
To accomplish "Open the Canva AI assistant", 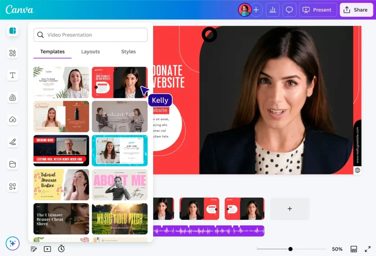I will coord(12,243).
